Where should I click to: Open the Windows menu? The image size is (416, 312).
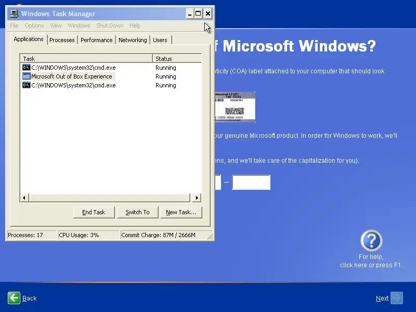pos(79,25)
